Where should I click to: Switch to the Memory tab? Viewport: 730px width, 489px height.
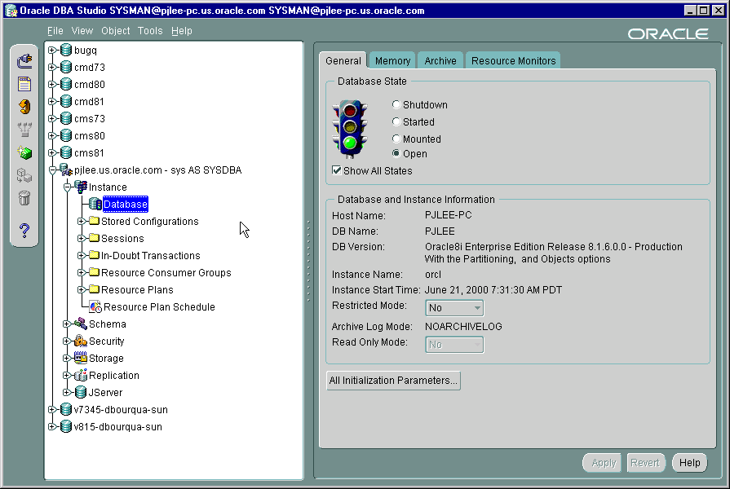coord(392,61)
